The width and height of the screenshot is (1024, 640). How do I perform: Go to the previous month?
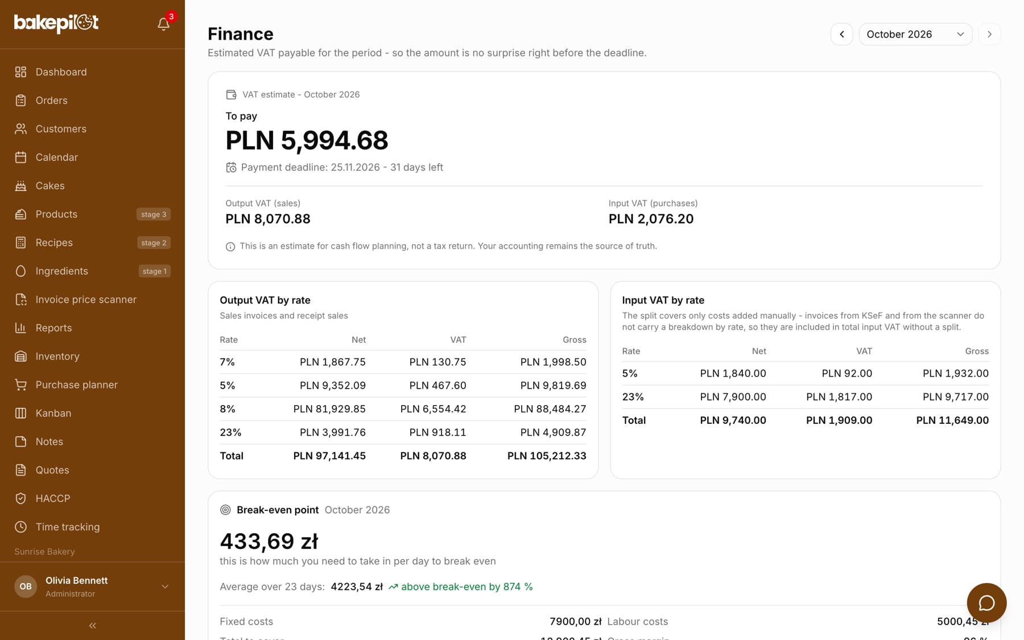tap(842, 34)
